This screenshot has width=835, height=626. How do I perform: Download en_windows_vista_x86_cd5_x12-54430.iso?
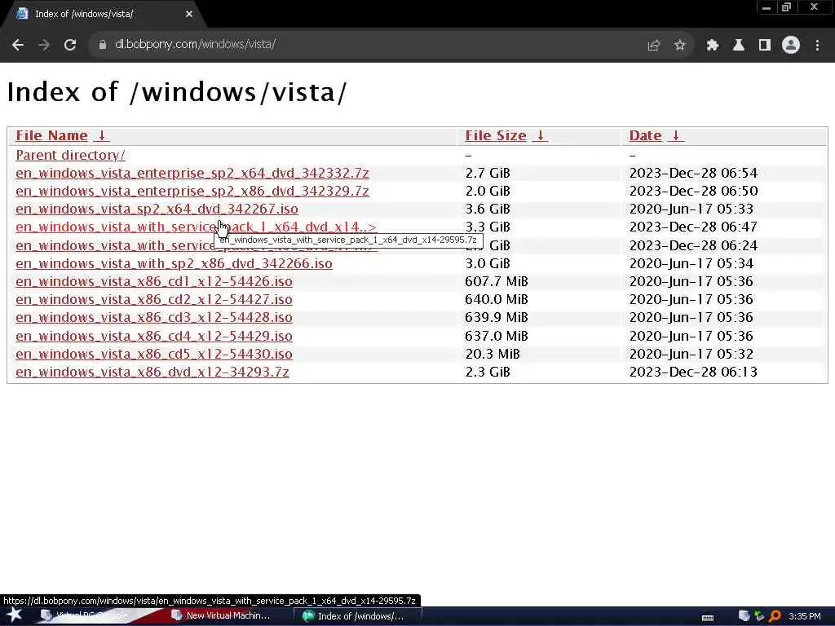(154, 355)
